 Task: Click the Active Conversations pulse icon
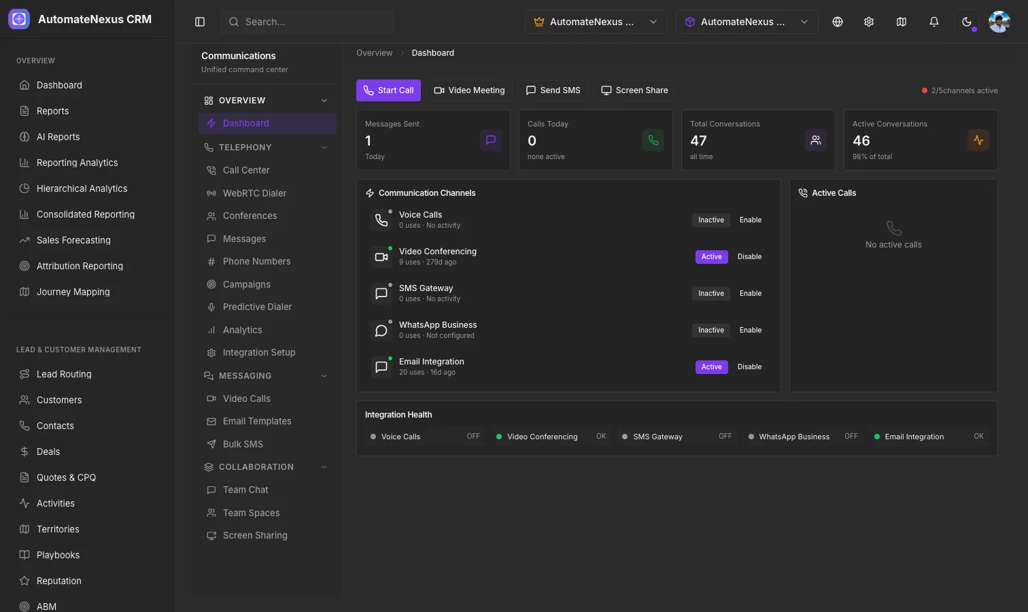tap(978, 140)
